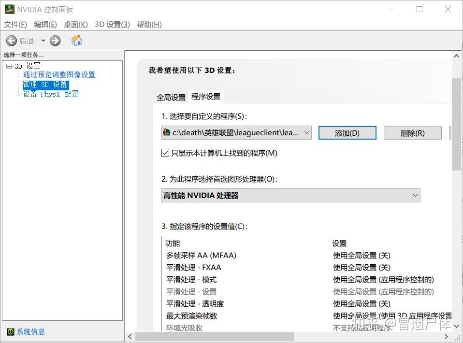Select the 多帧采样 AA (MFAA) row
The image size is (463, 343).
point(307,256)
